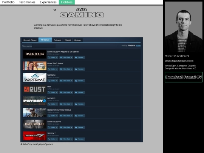Open the Grand Theft Auto V thumbnail
Screen dimensions: 204x153
pyautogui.click(x=35, y=66)
